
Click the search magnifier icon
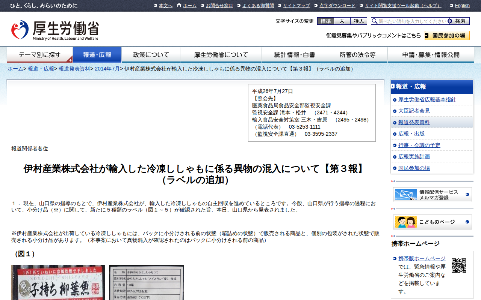pyautogui.click(x=375, y=21)
